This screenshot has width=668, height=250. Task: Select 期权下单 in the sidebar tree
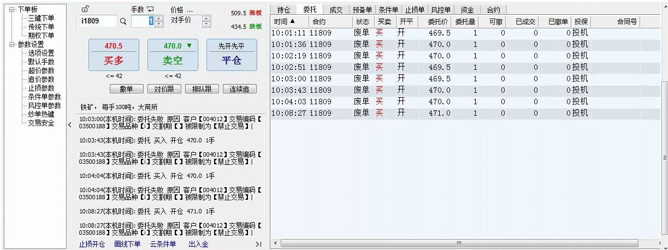(41, 35)
